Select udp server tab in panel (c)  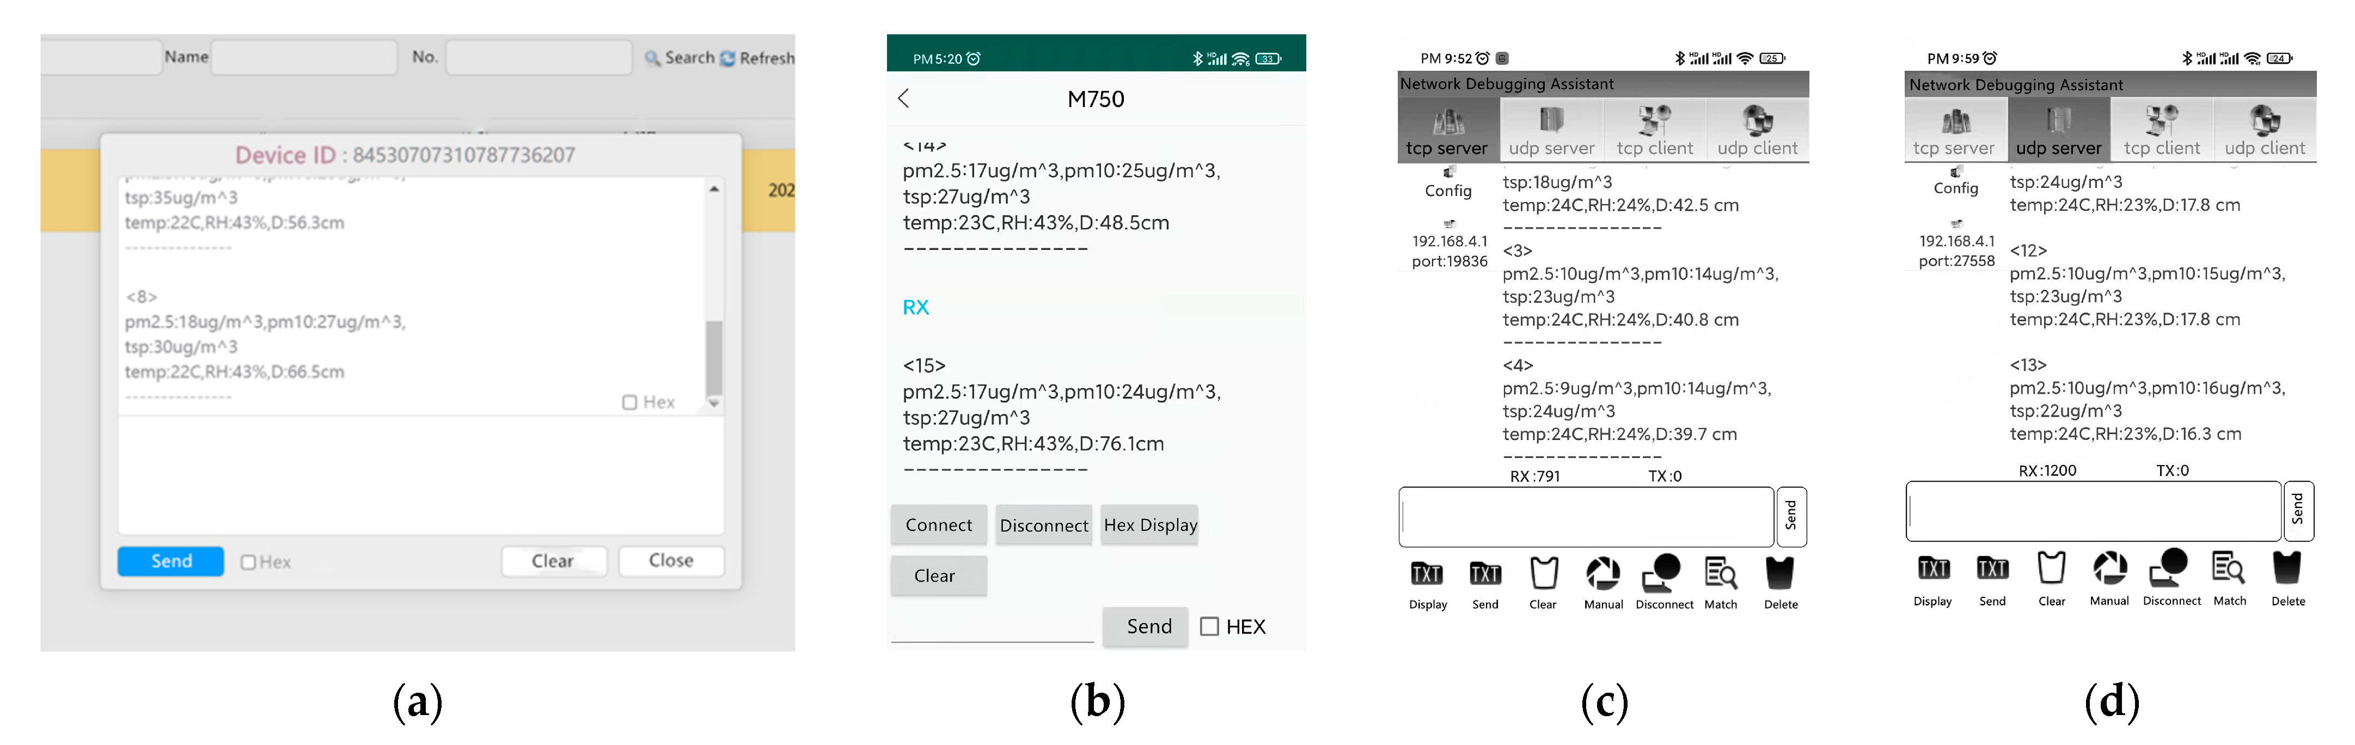1551,131
